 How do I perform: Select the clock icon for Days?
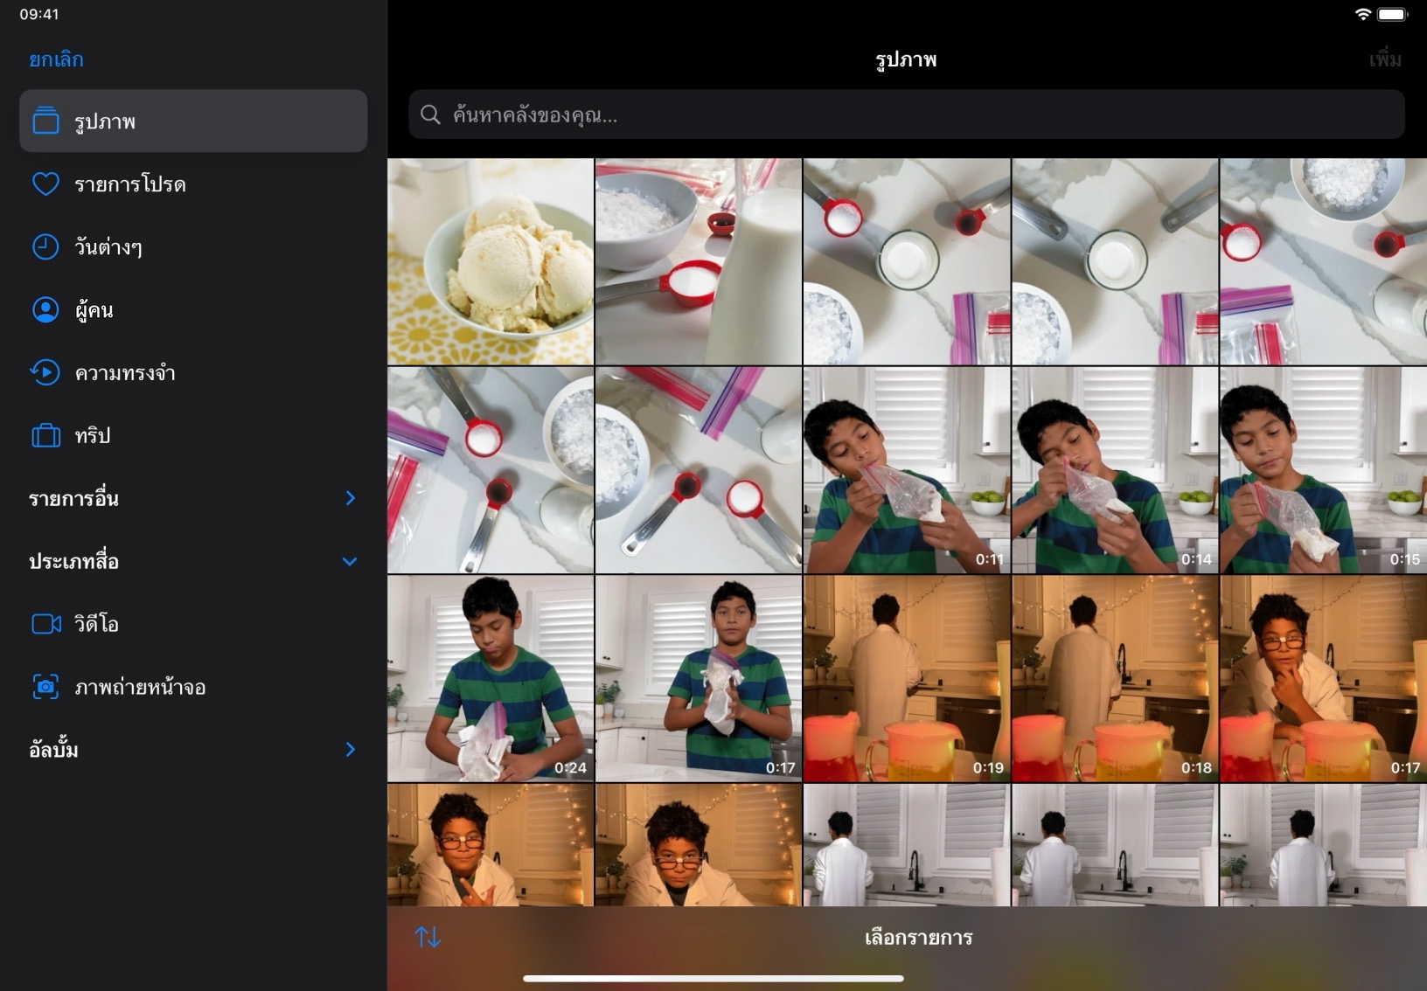pos(45,247)
